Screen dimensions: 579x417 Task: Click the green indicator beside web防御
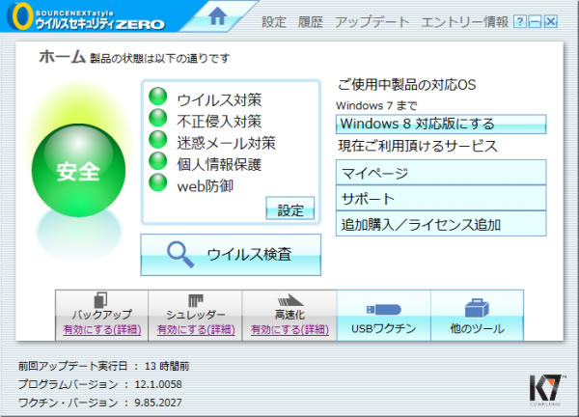coord(158,182)
